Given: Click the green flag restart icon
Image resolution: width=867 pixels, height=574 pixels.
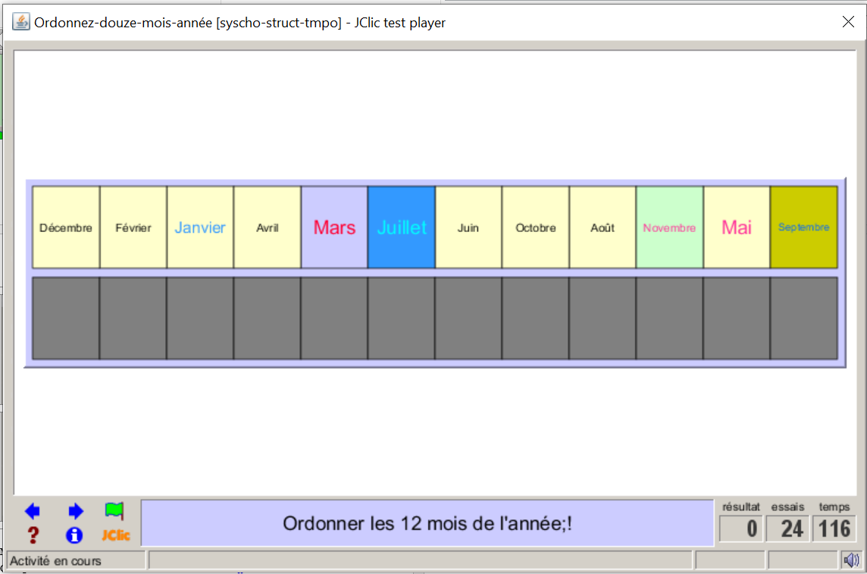Looking at the screenshot, I should click(114, 510).
